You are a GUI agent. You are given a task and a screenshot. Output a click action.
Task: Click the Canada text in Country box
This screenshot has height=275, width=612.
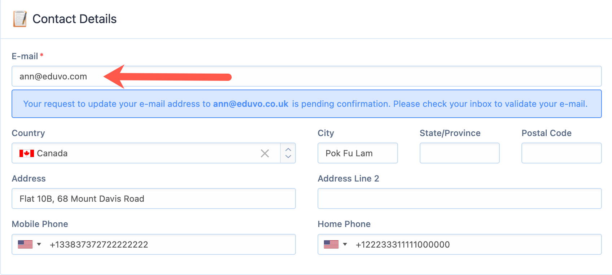click(52, 153)
